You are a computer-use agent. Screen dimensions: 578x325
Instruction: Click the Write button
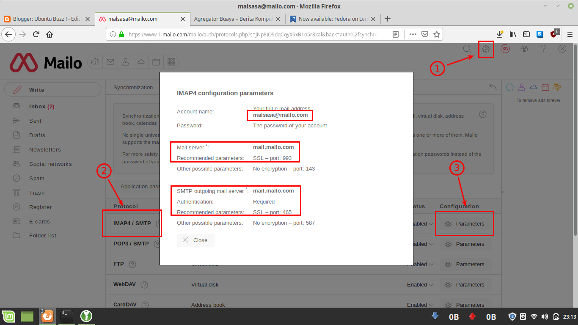coord(53,90)
